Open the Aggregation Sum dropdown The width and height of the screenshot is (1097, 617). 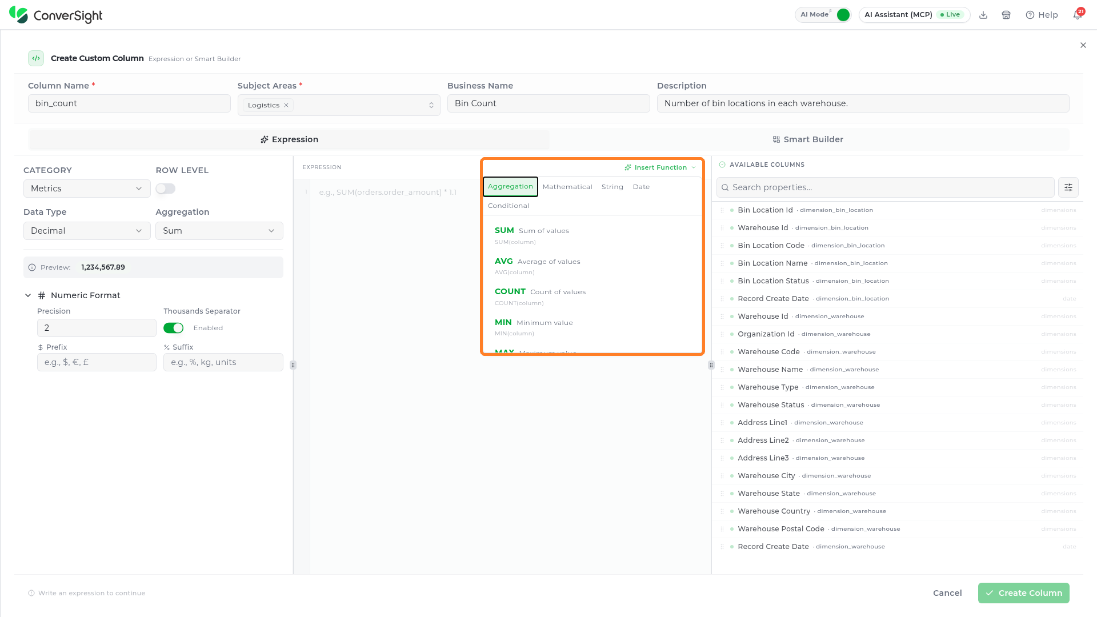(219, 231)
